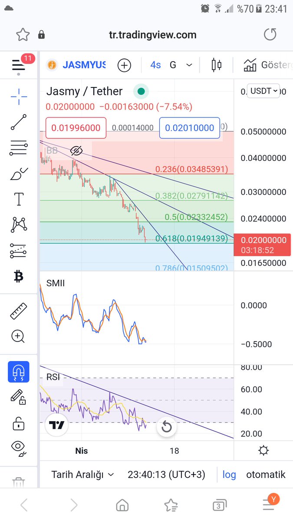Click the 0.236 Fibonacci level label

pos(191,169)
